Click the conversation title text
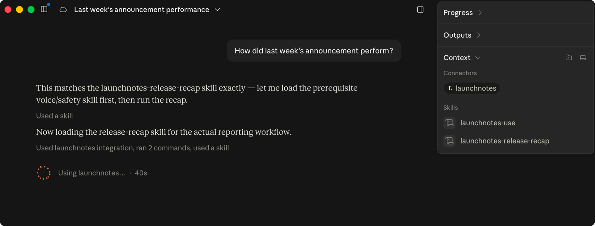This screenshot has height=226, width=595. click(142, 10)
